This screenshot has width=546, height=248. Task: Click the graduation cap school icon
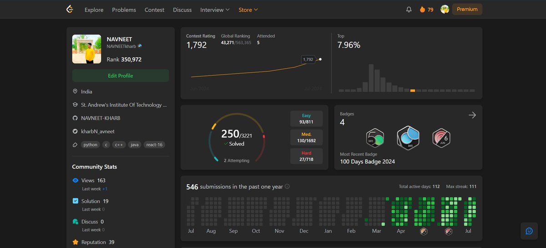point(75,104)
